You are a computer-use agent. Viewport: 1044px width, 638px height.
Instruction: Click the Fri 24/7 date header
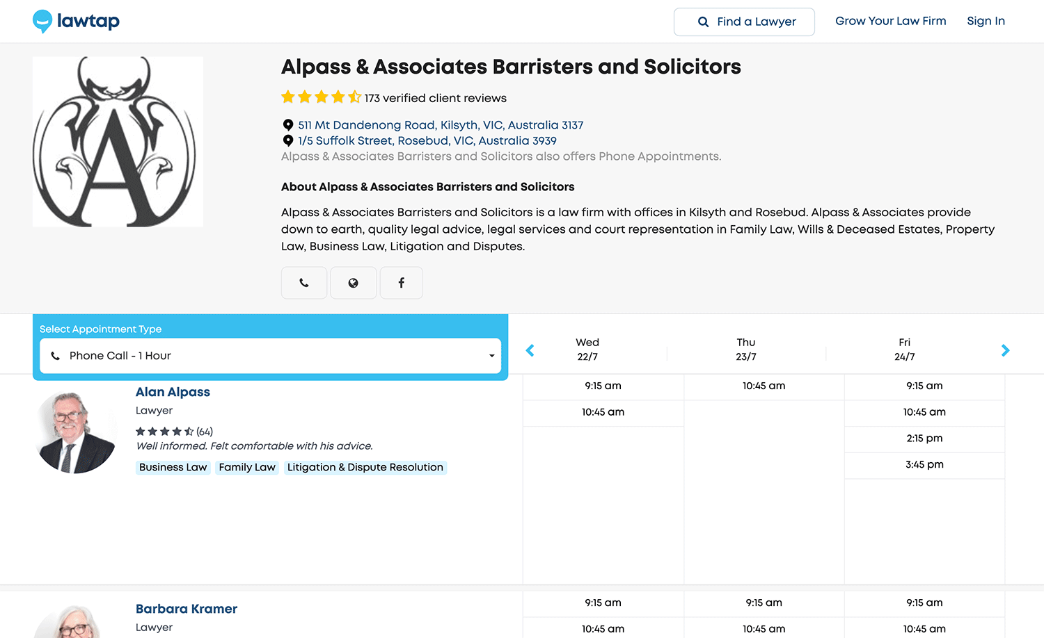click(x=905, y=350)
